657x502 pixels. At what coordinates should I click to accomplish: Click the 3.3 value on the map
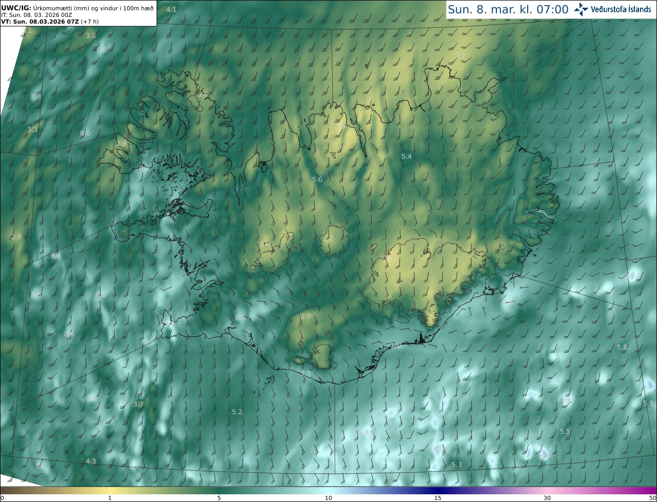[x=32, y=129]
